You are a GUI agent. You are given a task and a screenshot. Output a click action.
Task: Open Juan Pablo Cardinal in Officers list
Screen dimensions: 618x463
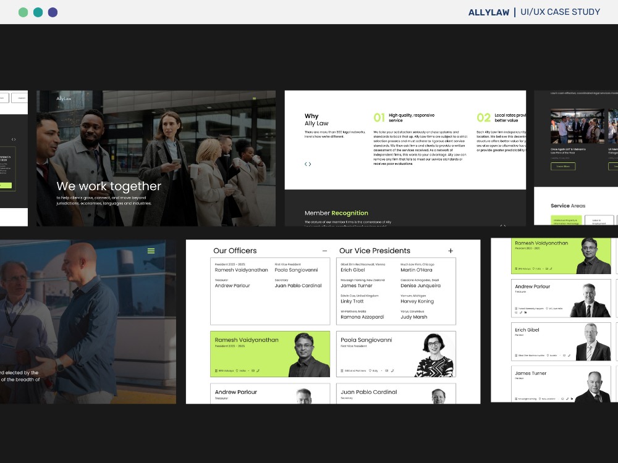298,285
